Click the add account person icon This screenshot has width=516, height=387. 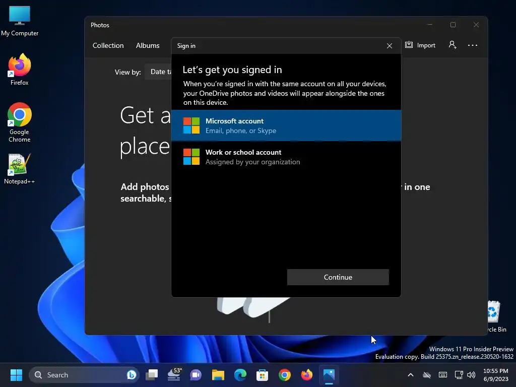pyautogui.click(x=453, y=45)
